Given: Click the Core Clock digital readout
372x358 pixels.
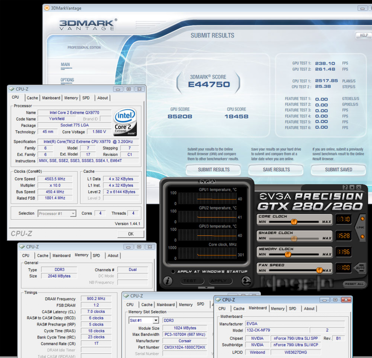Looking at the screenshot, I should point(343,220).
